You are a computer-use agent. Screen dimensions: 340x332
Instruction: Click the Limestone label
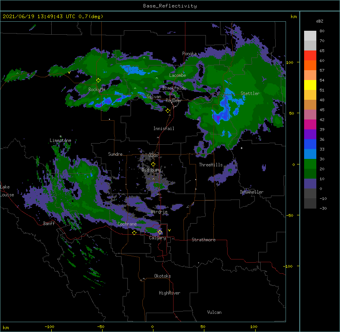(60, 140)
